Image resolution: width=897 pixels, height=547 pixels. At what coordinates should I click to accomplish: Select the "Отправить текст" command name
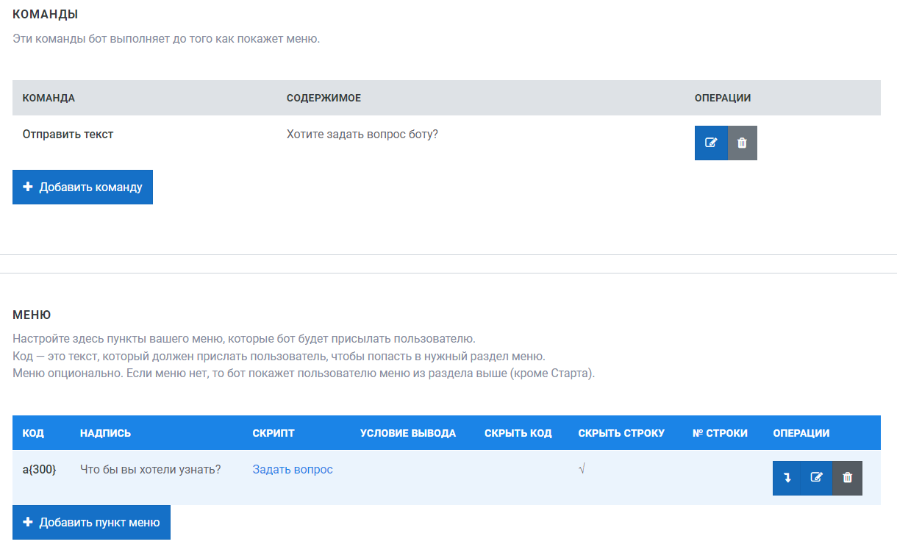[x=68, y=135]
